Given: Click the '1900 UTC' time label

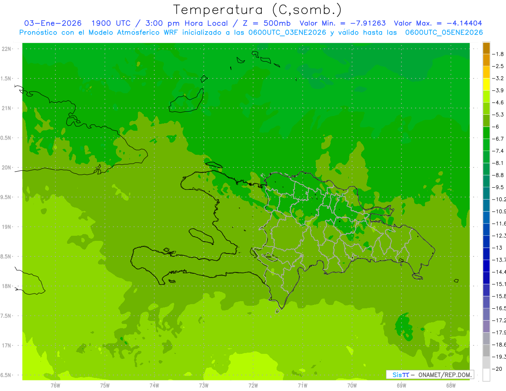Looking at the screenshot, I should tap(110, 23).
